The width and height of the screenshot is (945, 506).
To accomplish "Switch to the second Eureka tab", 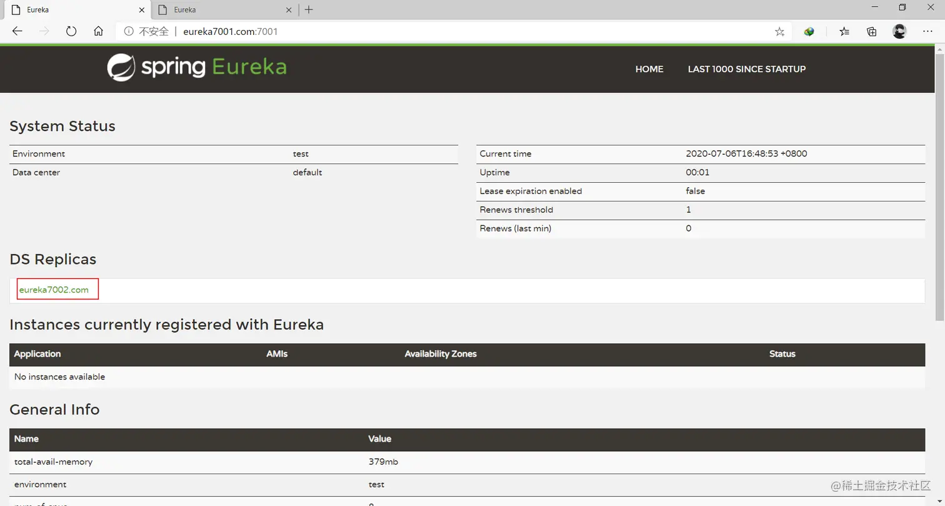I will tap(224, 10).
